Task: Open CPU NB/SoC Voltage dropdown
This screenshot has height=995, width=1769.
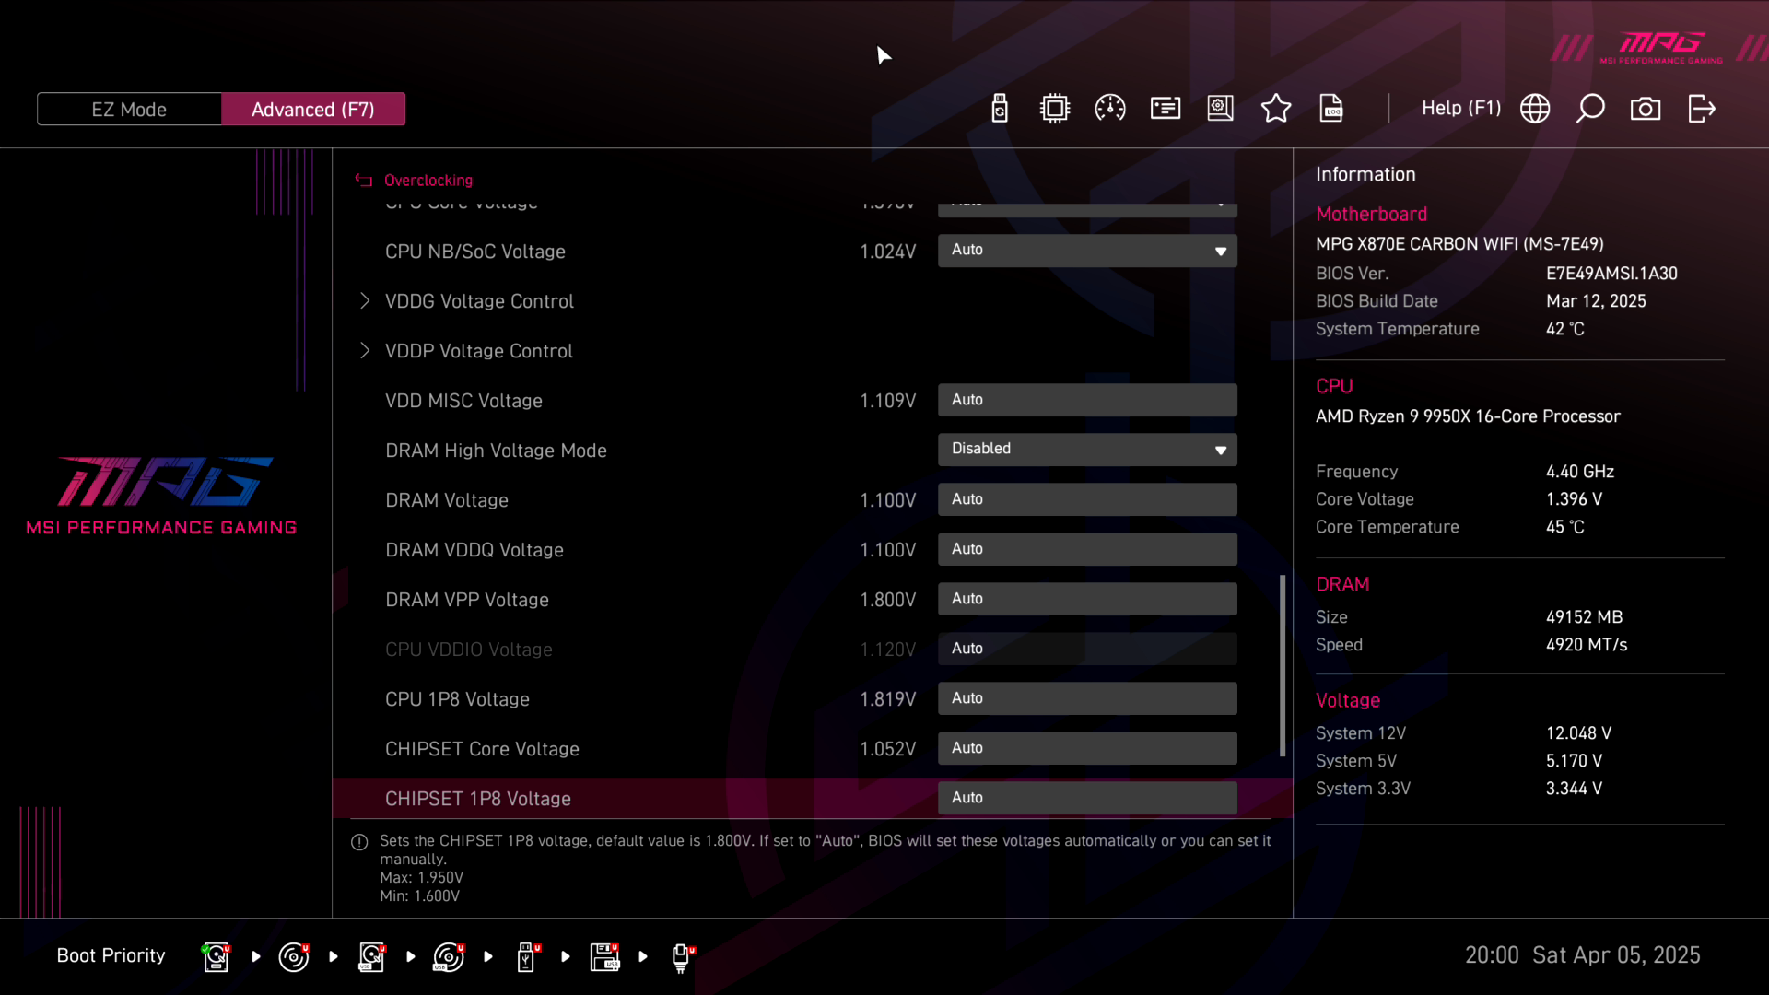Action: pyautogui.click(x=1087, y=251)
